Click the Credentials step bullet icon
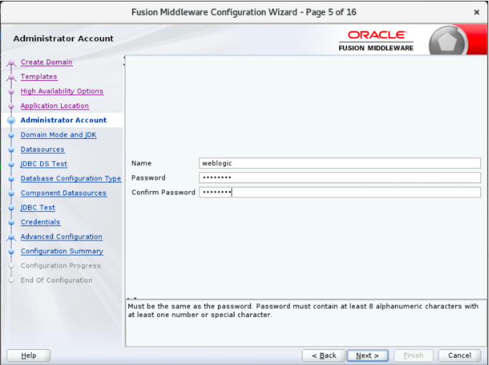Image resolution: width=489 pixels, height=365 pixels. (11, 223)
